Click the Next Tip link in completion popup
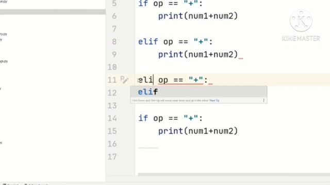330x185 pixels. pyautogui.click(x=214, y=101)
